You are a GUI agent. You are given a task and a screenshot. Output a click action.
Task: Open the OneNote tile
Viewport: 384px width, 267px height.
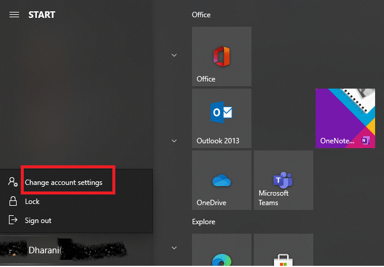pyautogui.click(x=345, y=118)
